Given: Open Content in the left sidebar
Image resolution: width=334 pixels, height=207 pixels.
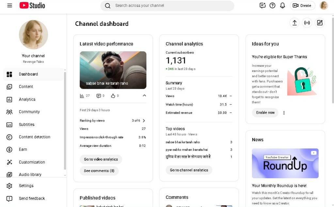Looking at the screenshot, I should coord(26,87).
